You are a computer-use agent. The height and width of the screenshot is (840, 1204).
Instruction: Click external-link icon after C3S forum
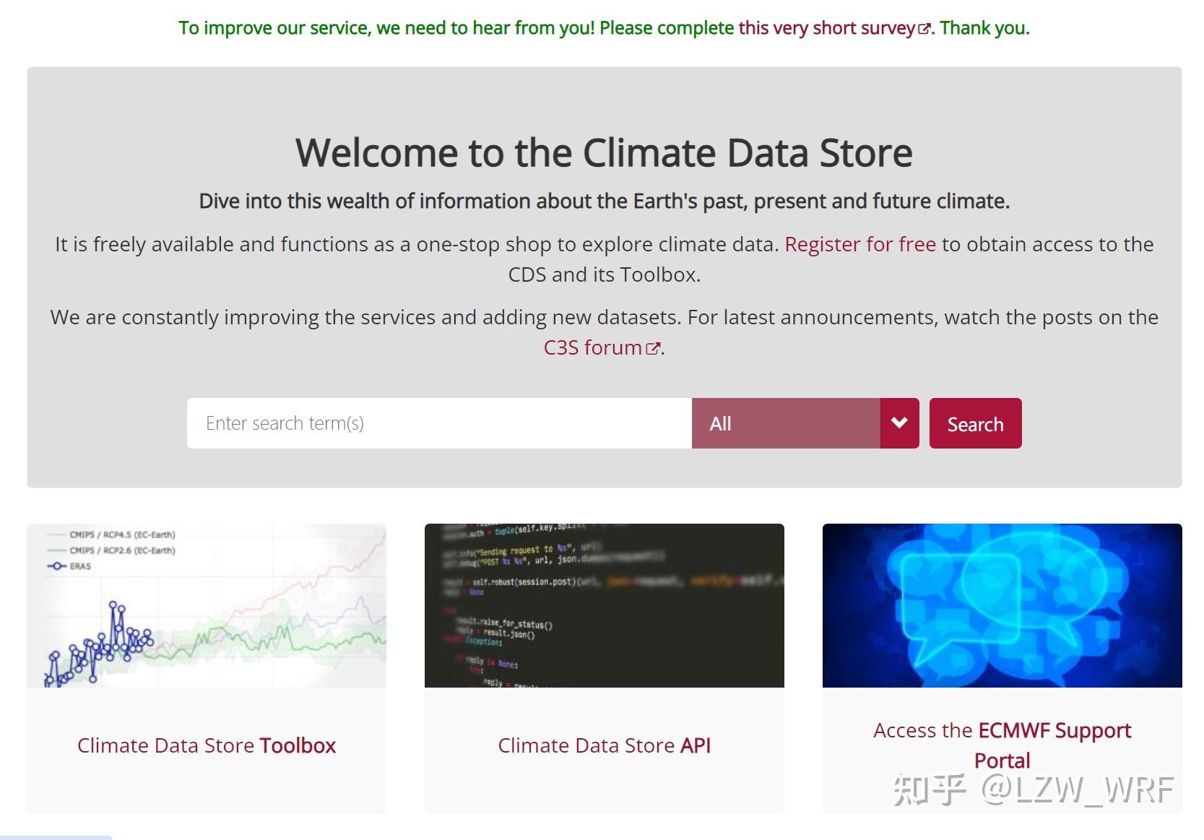point(653,349)
